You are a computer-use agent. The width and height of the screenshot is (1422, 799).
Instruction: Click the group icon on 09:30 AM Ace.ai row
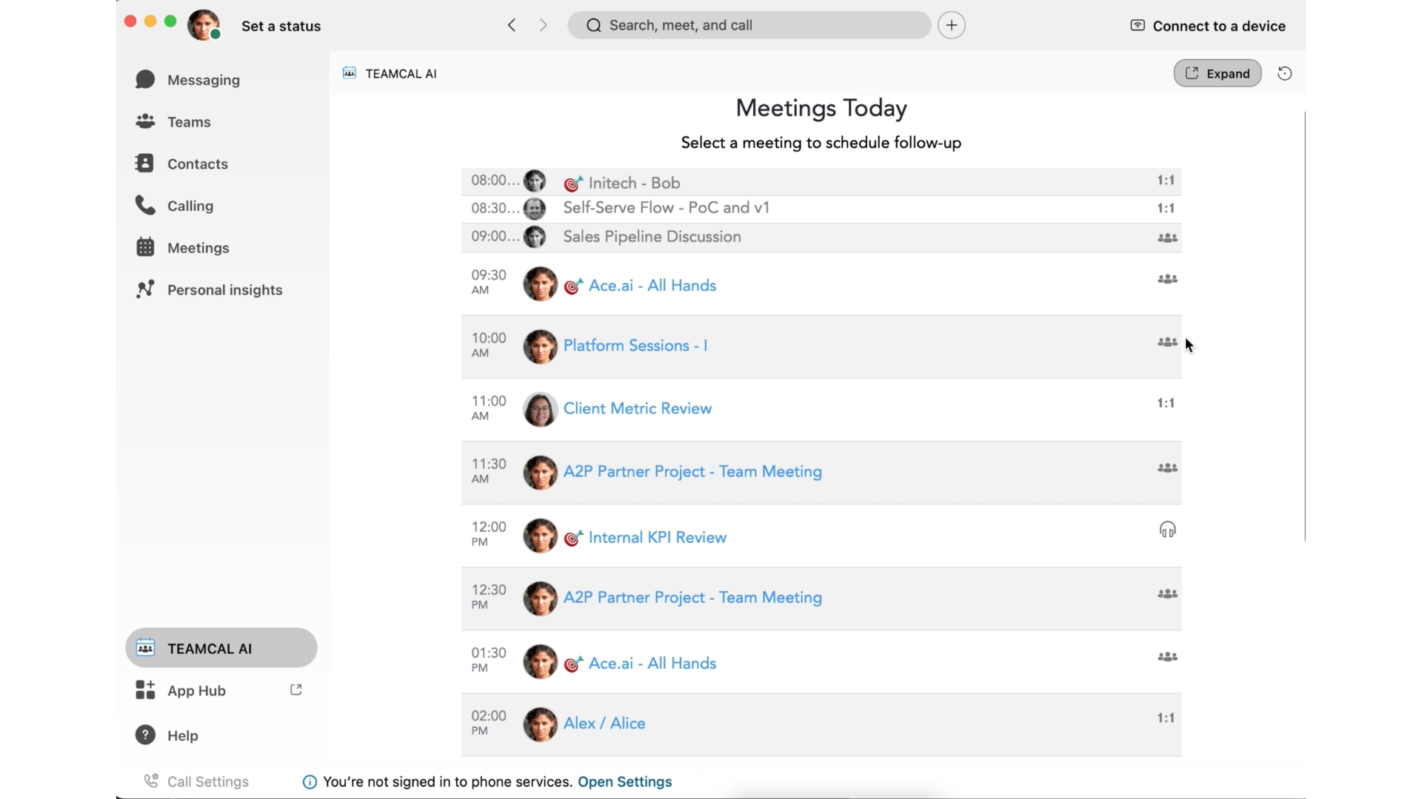tap(1167, 279)
